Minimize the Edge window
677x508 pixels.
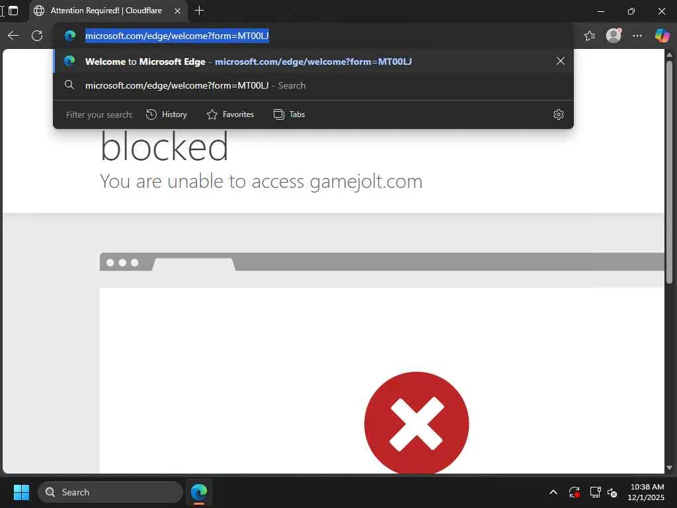coord(600,11)
